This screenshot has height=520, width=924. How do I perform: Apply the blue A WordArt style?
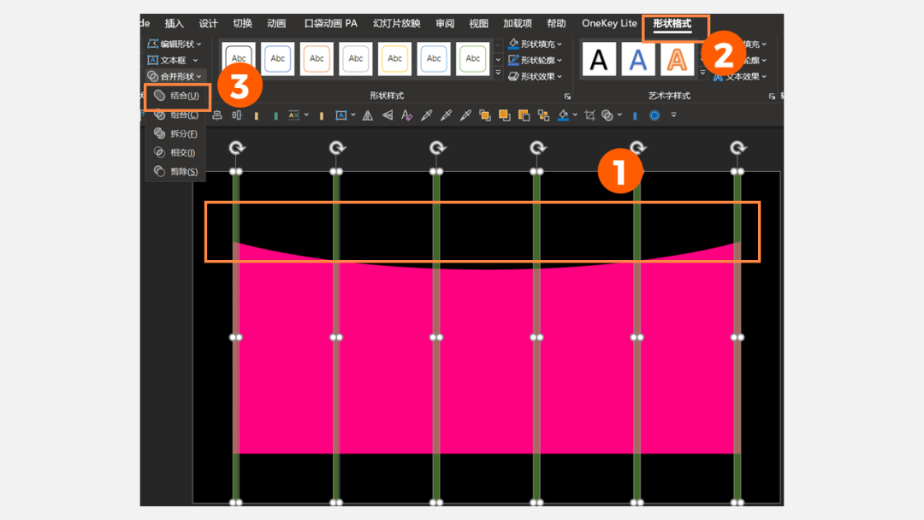tap(637, 59)
